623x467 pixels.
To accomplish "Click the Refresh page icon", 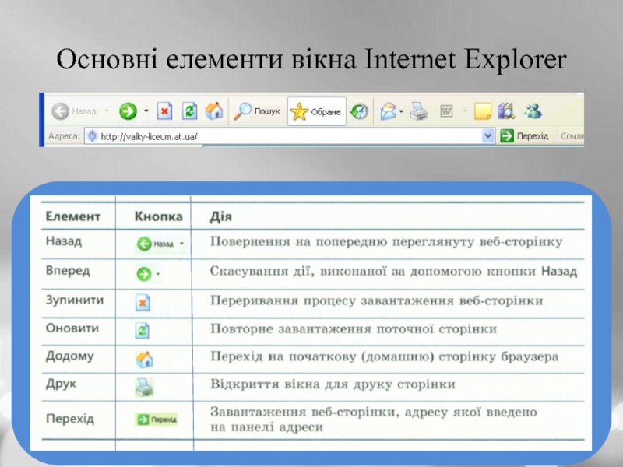I will pyautogui.click(x=189, y=111).
